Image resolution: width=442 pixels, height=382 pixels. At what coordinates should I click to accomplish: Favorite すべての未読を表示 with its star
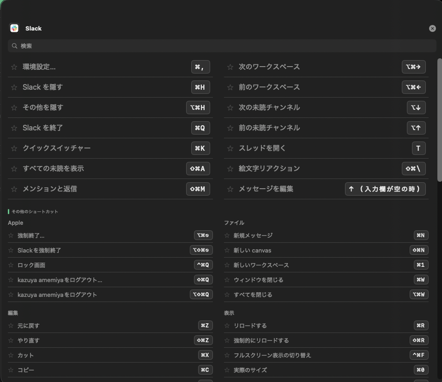coord(14,168)
